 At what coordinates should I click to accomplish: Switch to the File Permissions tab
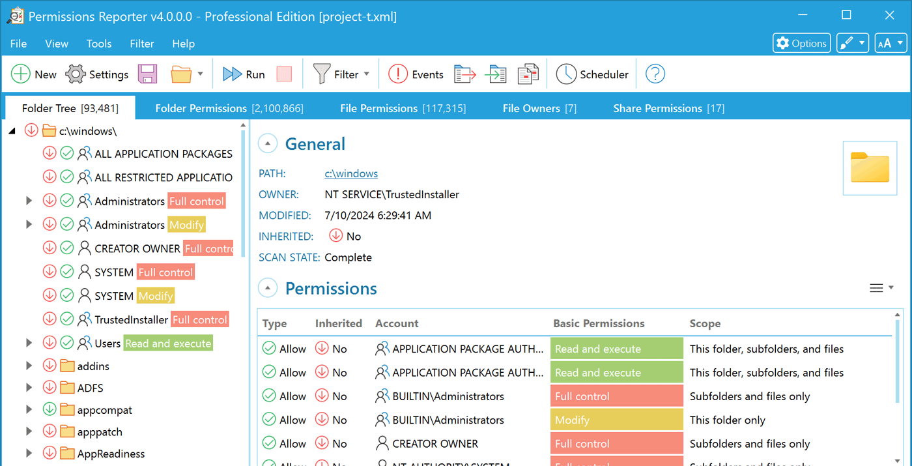pyautogui.click(x=403, y=108)
